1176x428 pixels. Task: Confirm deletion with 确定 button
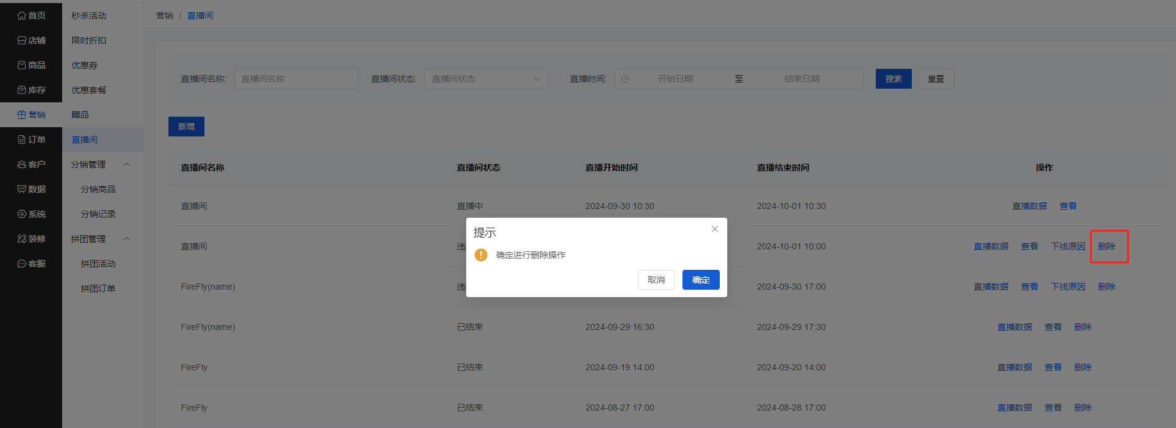701,280
